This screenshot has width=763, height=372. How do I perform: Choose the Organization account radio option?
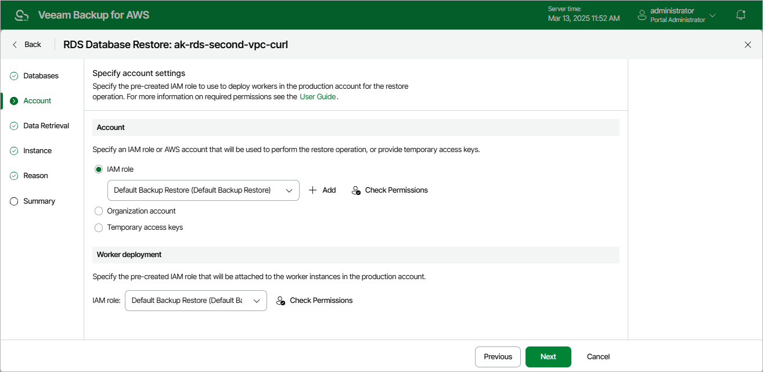[x=99, y=211]
